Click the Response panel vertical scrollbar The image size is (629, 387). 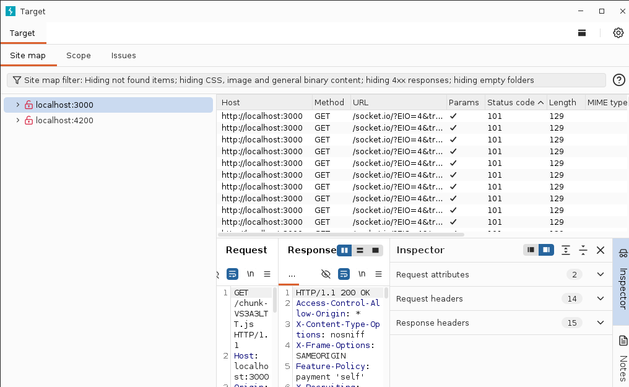click(386, 293)
